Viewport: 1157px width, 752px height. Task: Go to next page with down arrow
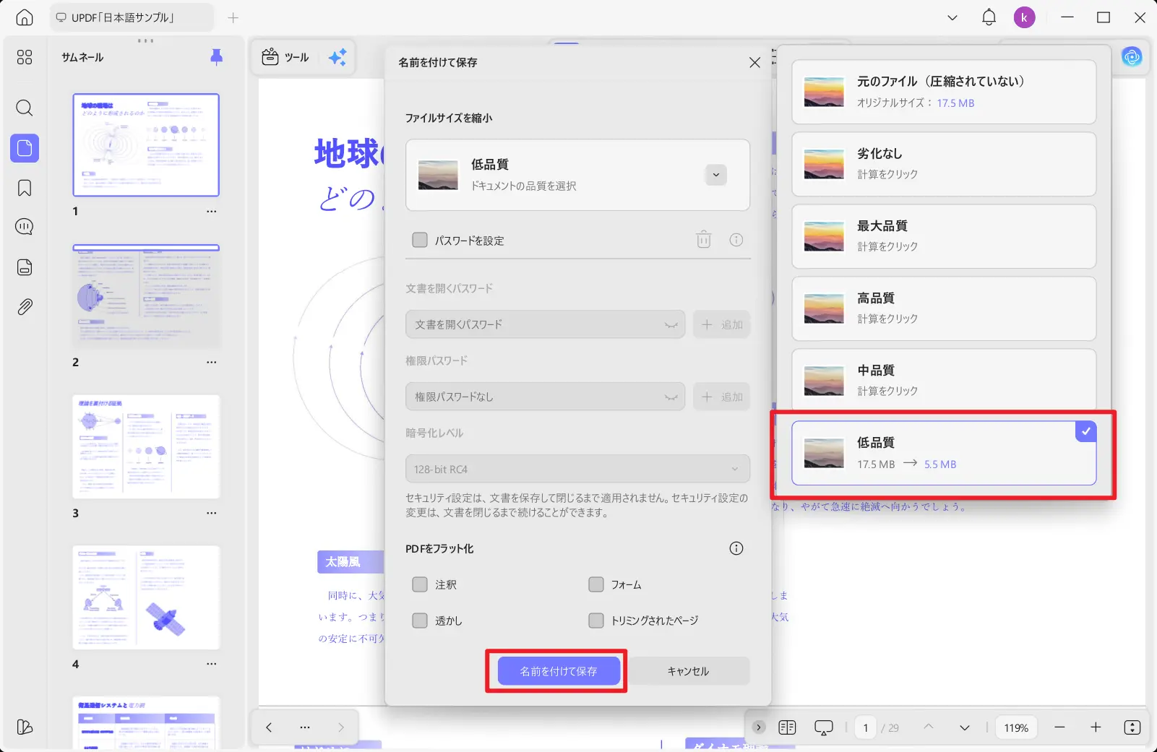[x=965, y=727]
